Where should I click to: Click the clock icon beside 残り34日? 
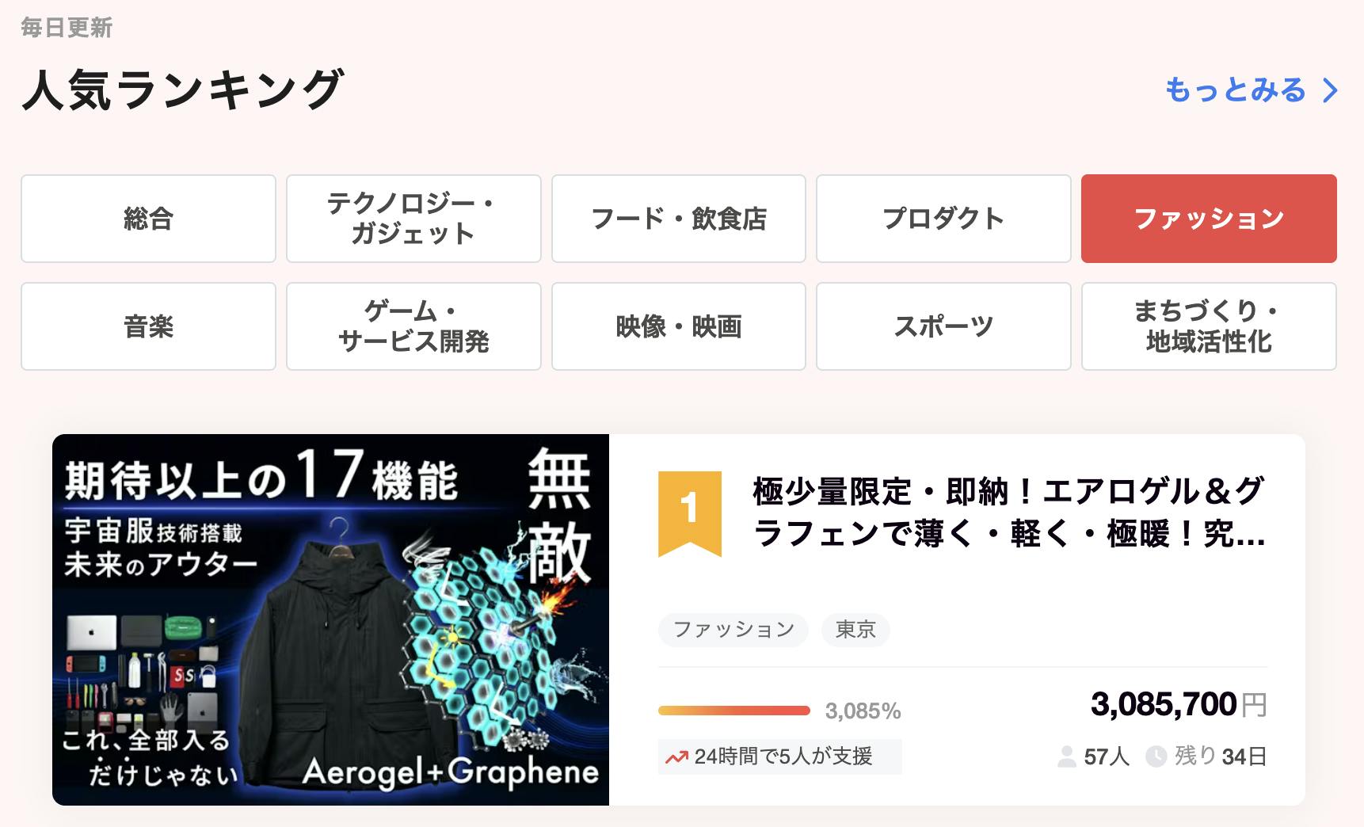pos(1156,757)
